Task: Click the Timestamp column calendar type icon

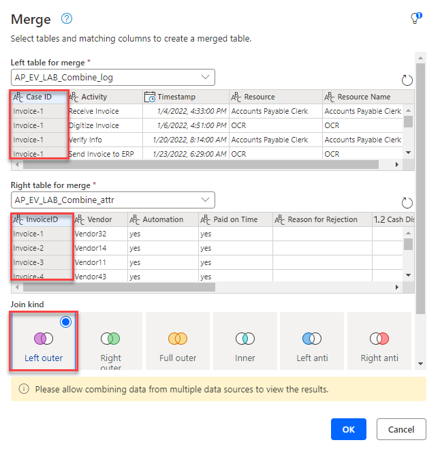Action: tap(150, 97)
